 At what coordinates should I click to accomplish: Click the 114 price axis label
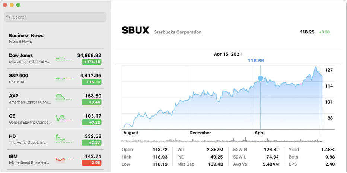[x=329, y=86]
